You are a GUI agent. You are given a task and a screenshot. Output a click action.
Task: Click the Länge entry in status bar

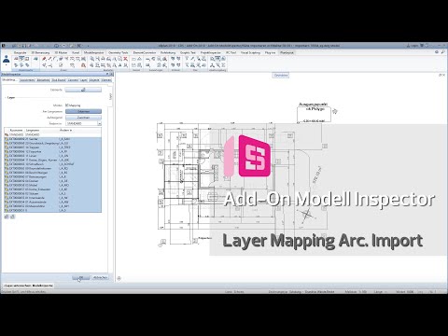point(380,292)
